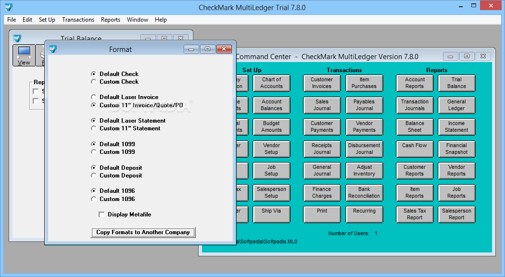Open Transaction Journals report
The image size is (505, 277).
click(415, 105)
